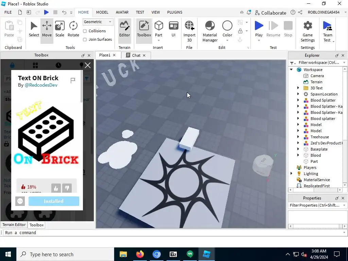The width and height of the screenshot is (348, 261).
Task: Vote thumbs down on the plugin
Action: 67,188
